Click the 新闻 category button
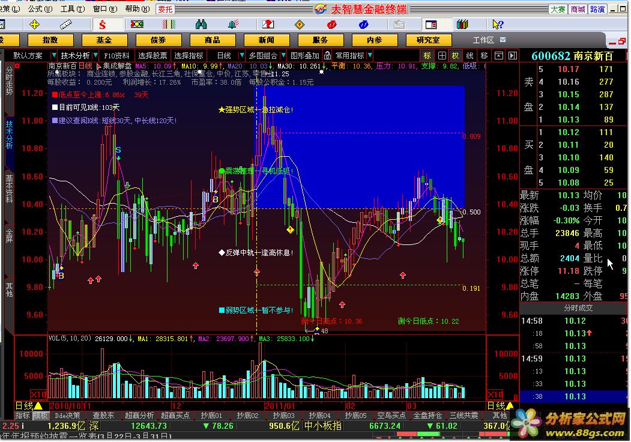The height and width of the screenshot is (442, 631). tap(267, 40)
